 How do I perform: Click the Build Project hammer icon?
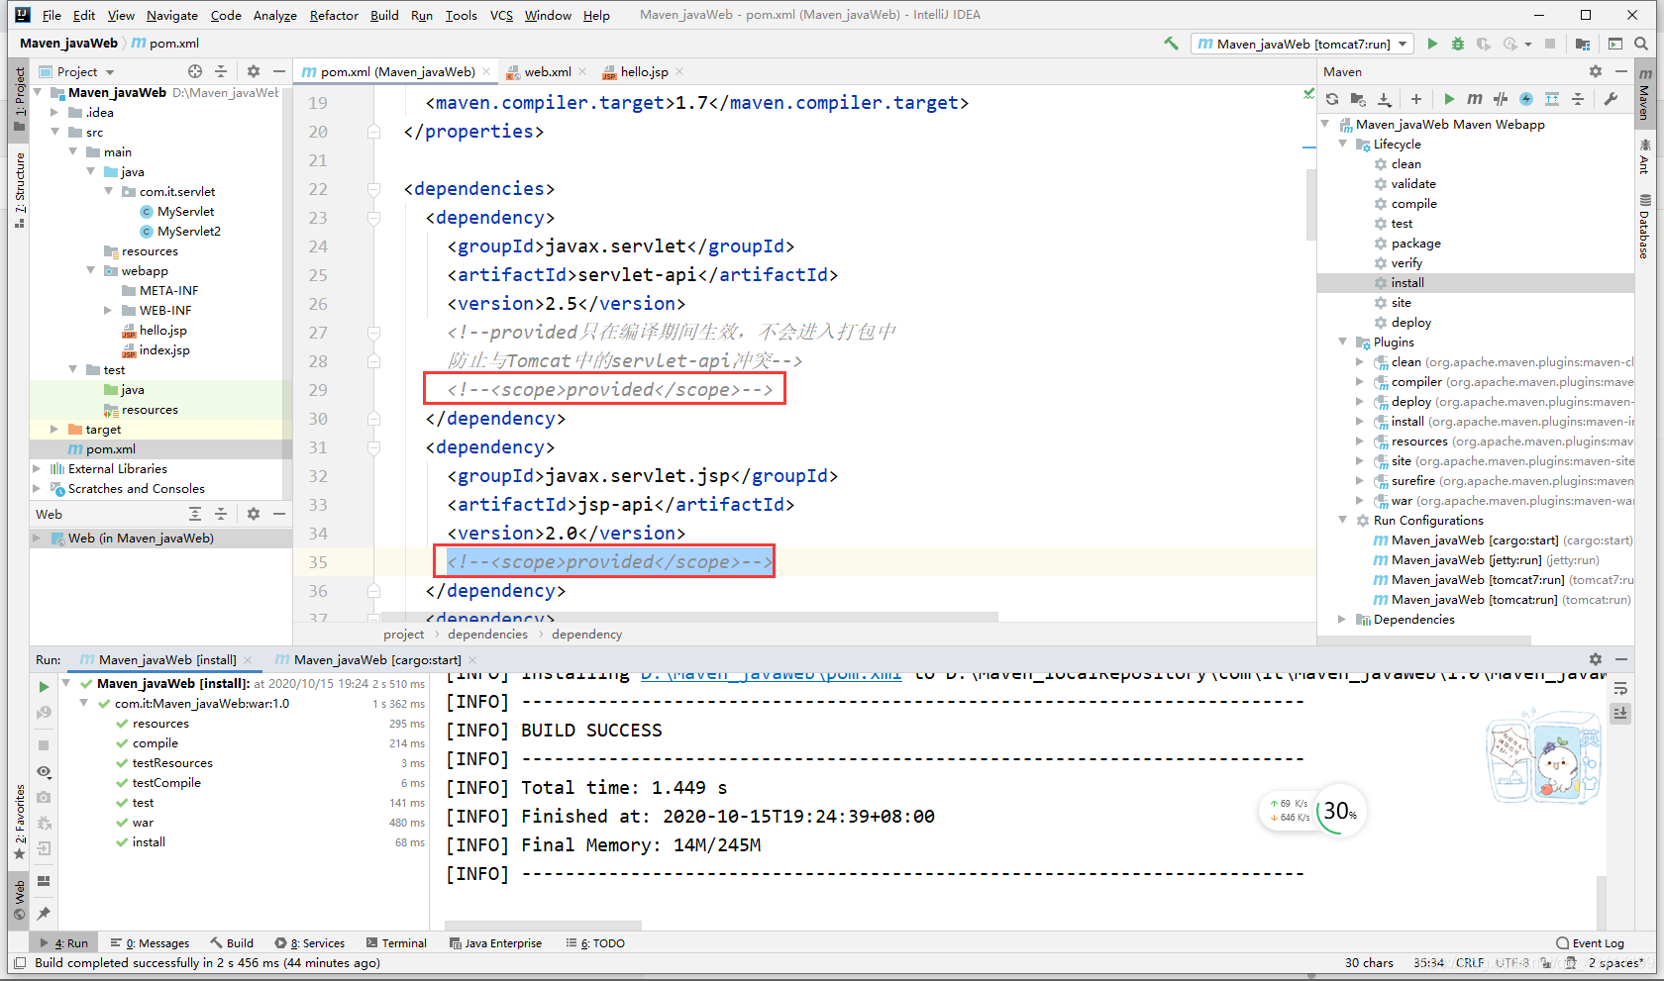(1172, 44)
